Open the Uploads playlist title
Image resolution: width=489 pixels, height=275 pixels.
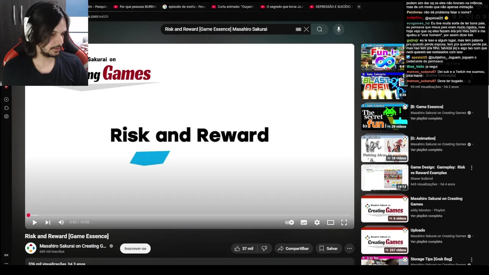click(x=418, y=230)
